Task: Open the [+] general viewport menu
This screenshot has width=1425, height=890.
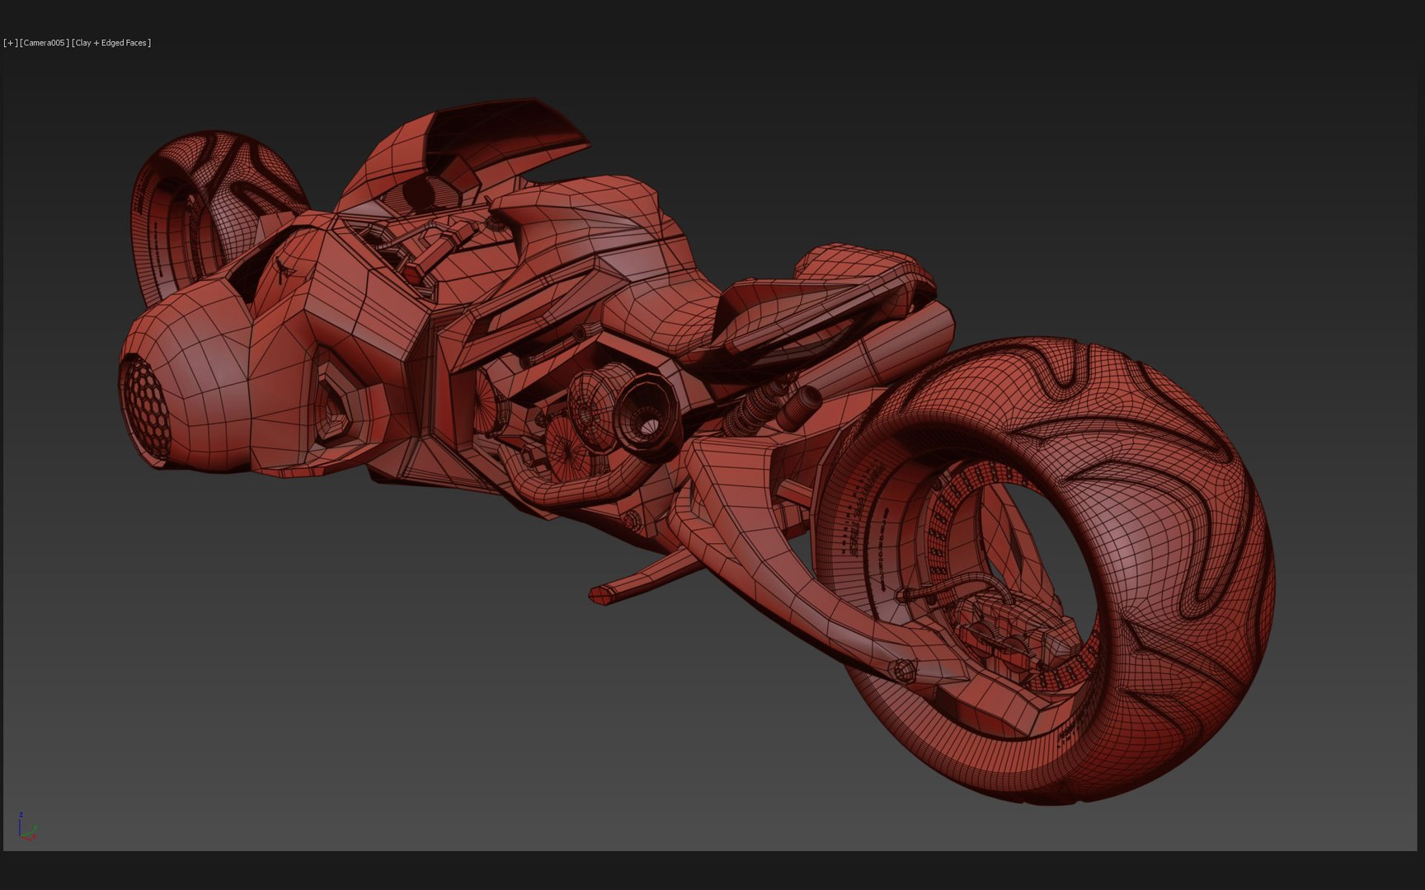Action: click(11, 43)
